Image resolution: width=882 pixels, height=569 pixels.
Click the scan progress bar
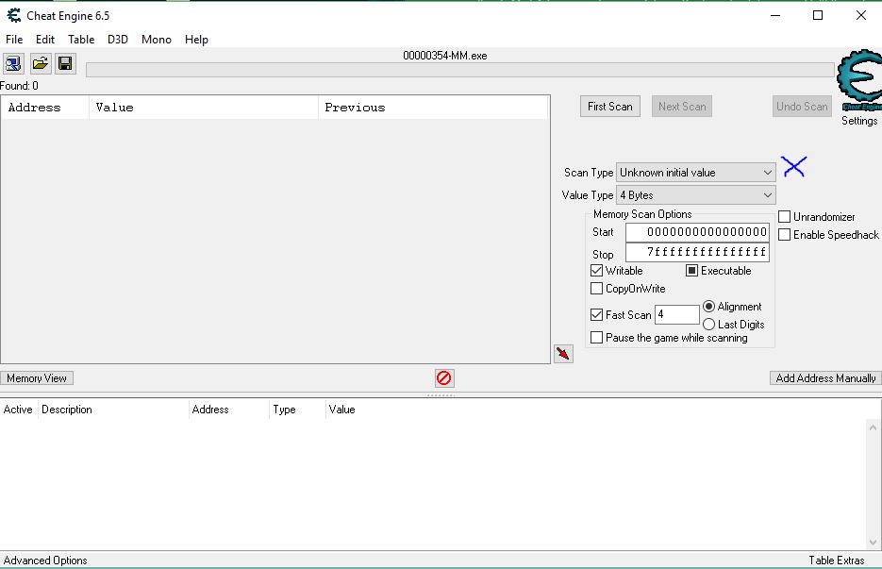point(459,70)
